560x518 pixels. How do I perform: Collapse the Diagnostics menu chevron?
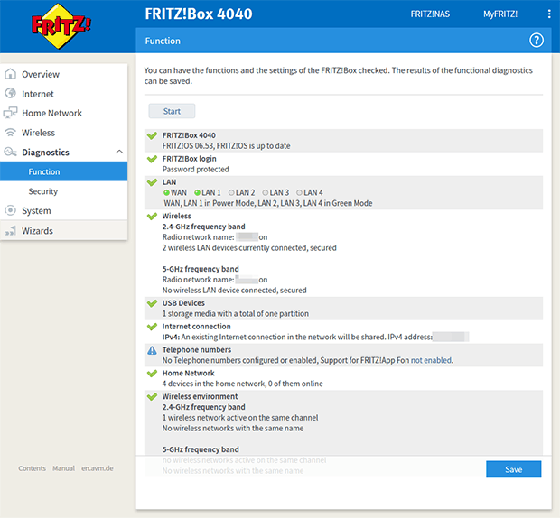point(119,152)
